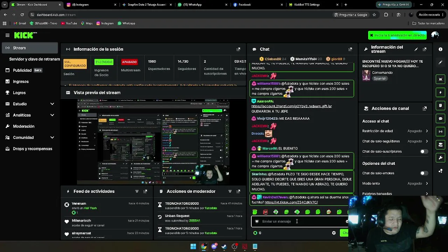The height and width of the screenshot is (252, 448).
Task: Open Chrome from the taskbar
Action: pos(204,246)
